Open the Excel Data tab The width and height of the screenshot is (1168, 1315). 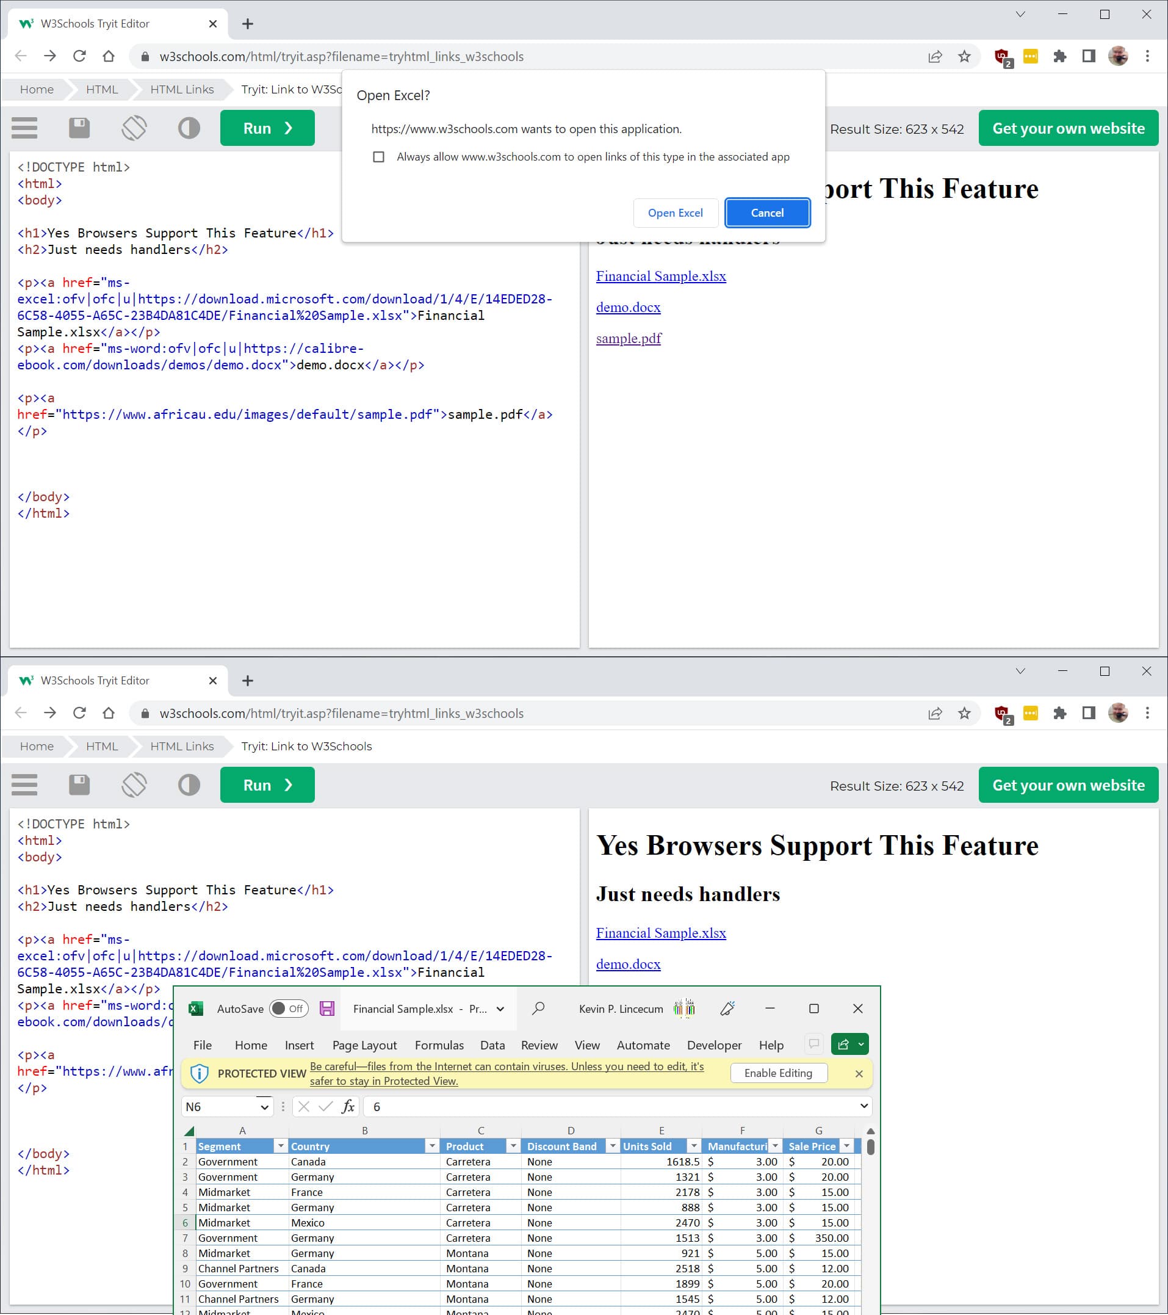(x=492, y=1045)
